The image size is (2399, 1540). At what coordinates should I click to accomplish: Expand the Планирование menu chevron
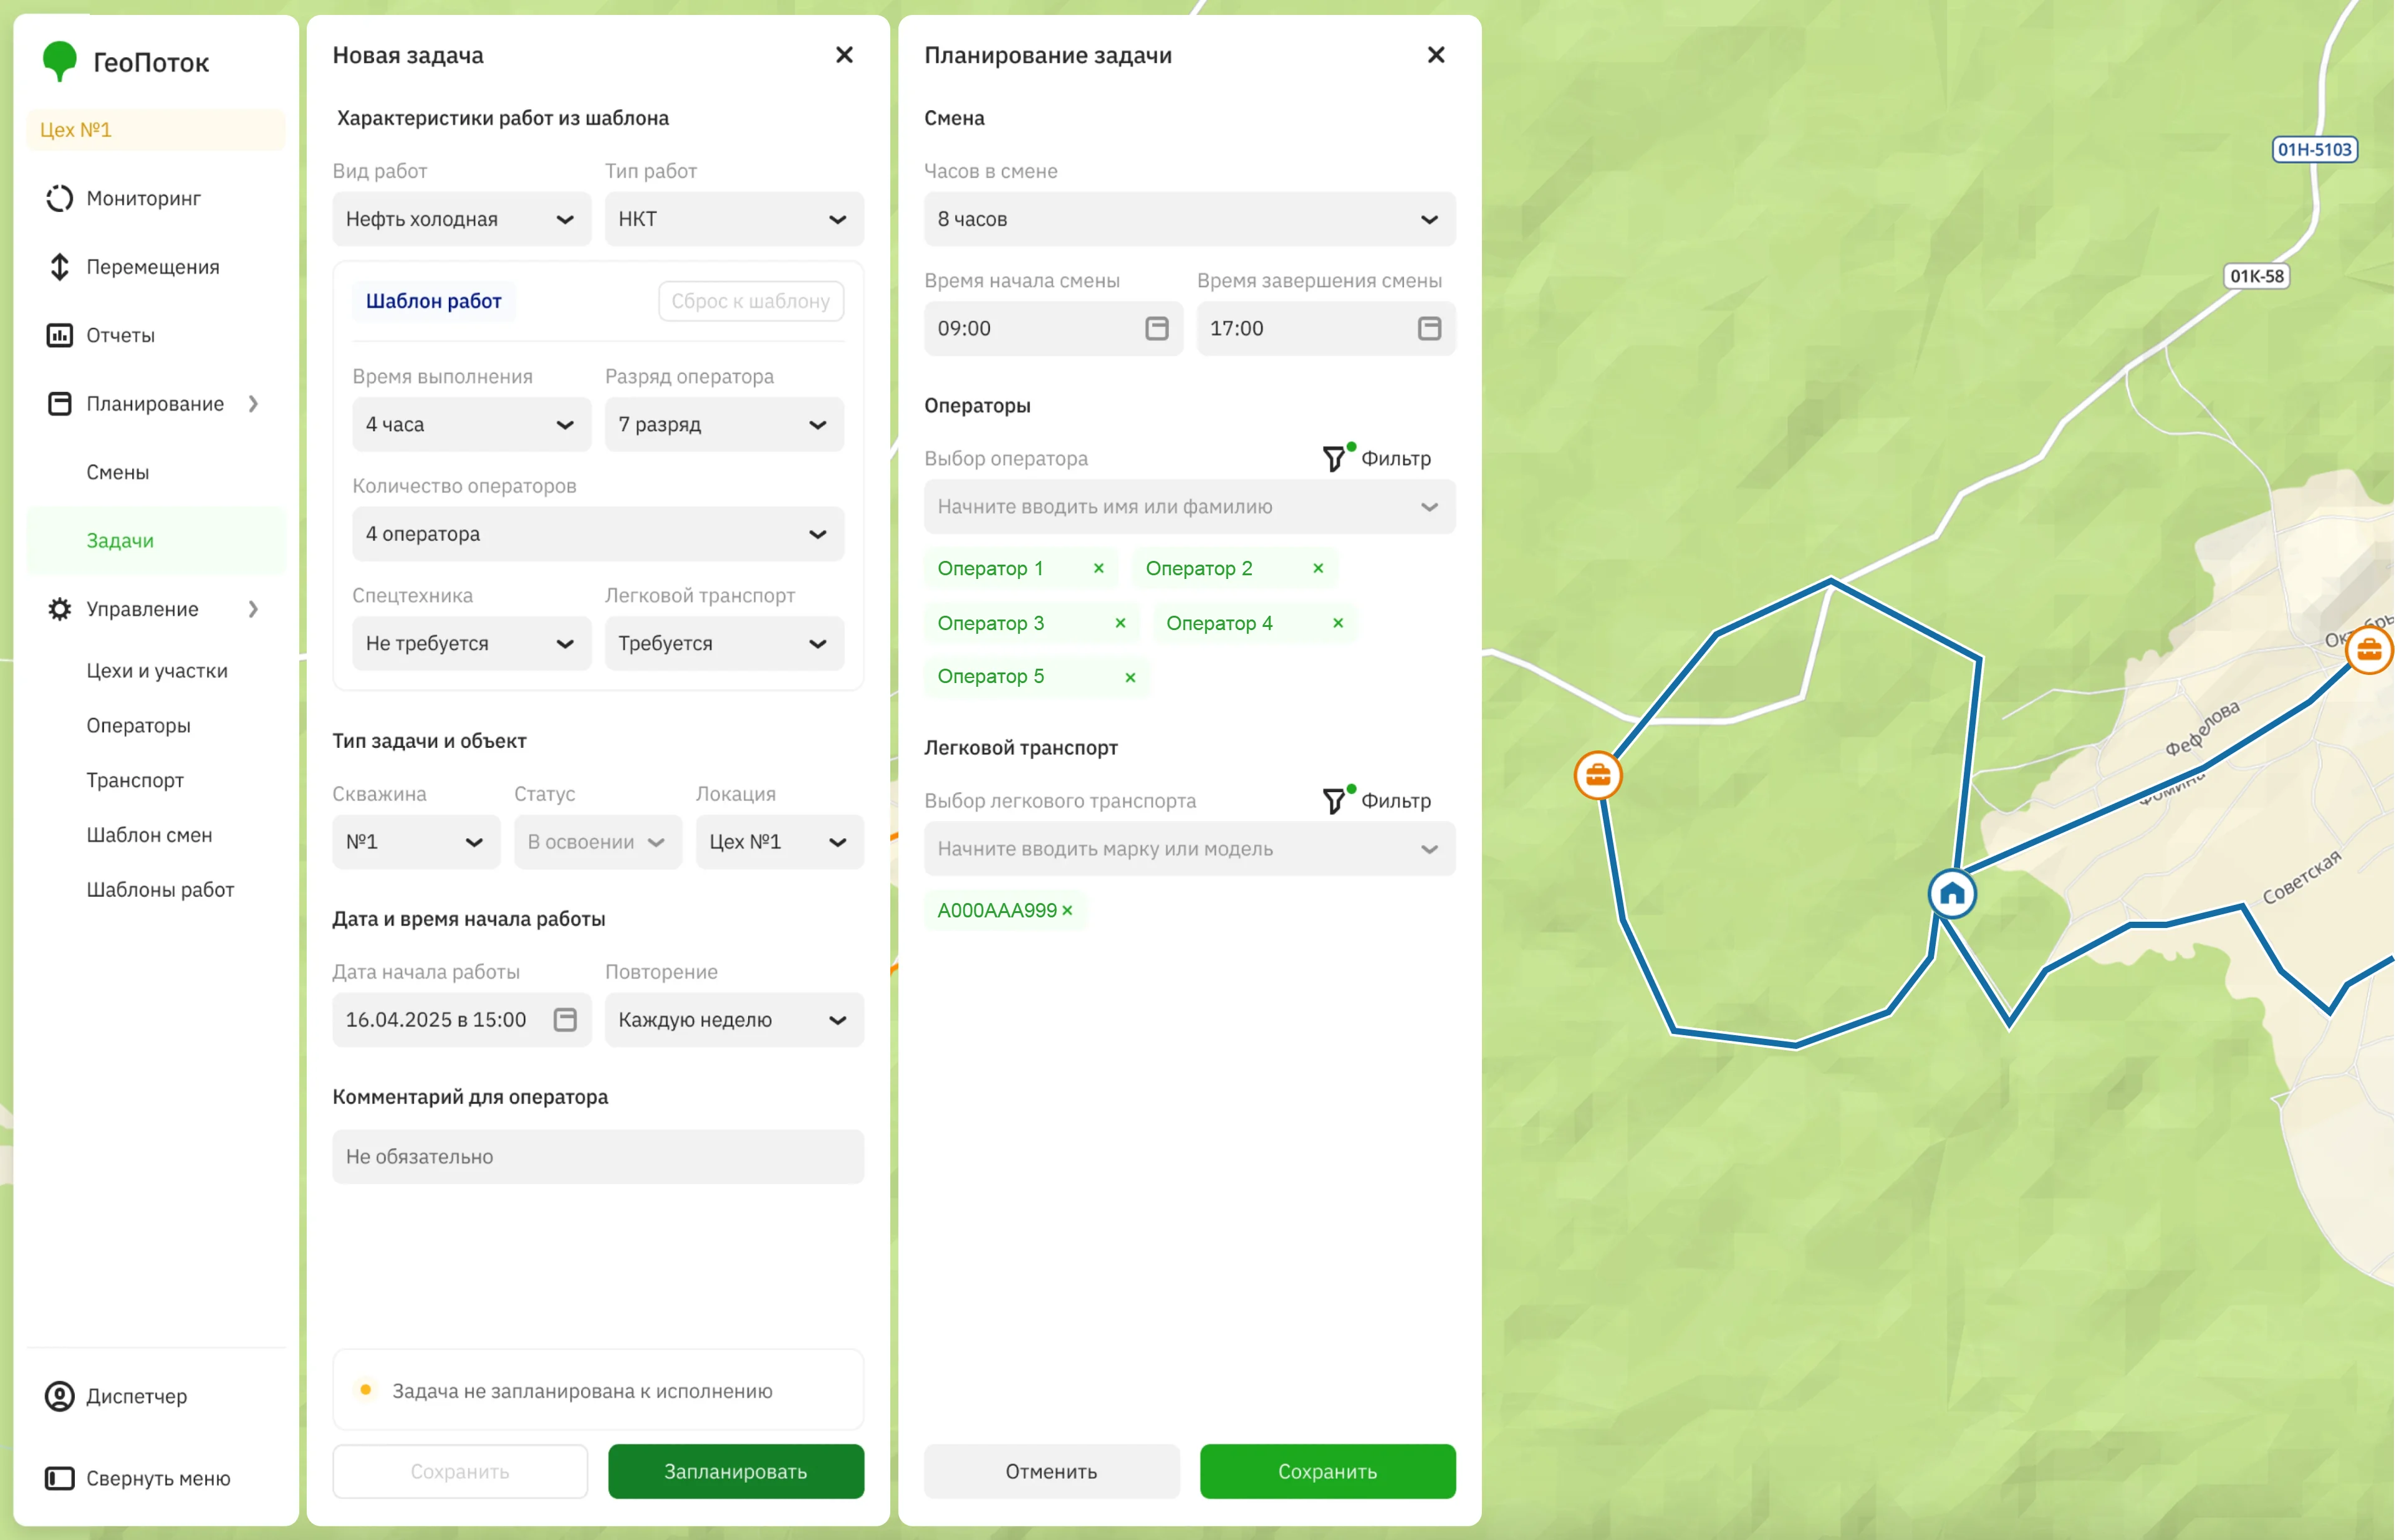click(253, 404)
